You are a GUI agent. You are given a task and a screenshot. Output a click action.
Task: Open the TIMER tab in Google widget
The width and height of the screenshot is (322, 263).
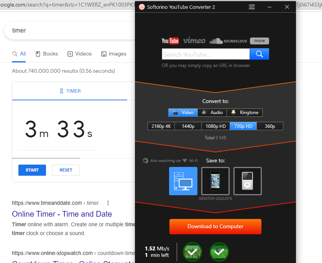coord(70,91)
